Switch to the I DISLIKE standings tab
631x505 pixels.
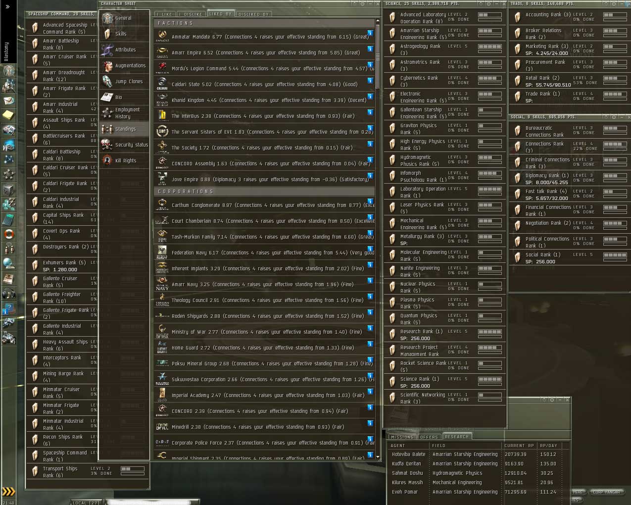[192, 14]
